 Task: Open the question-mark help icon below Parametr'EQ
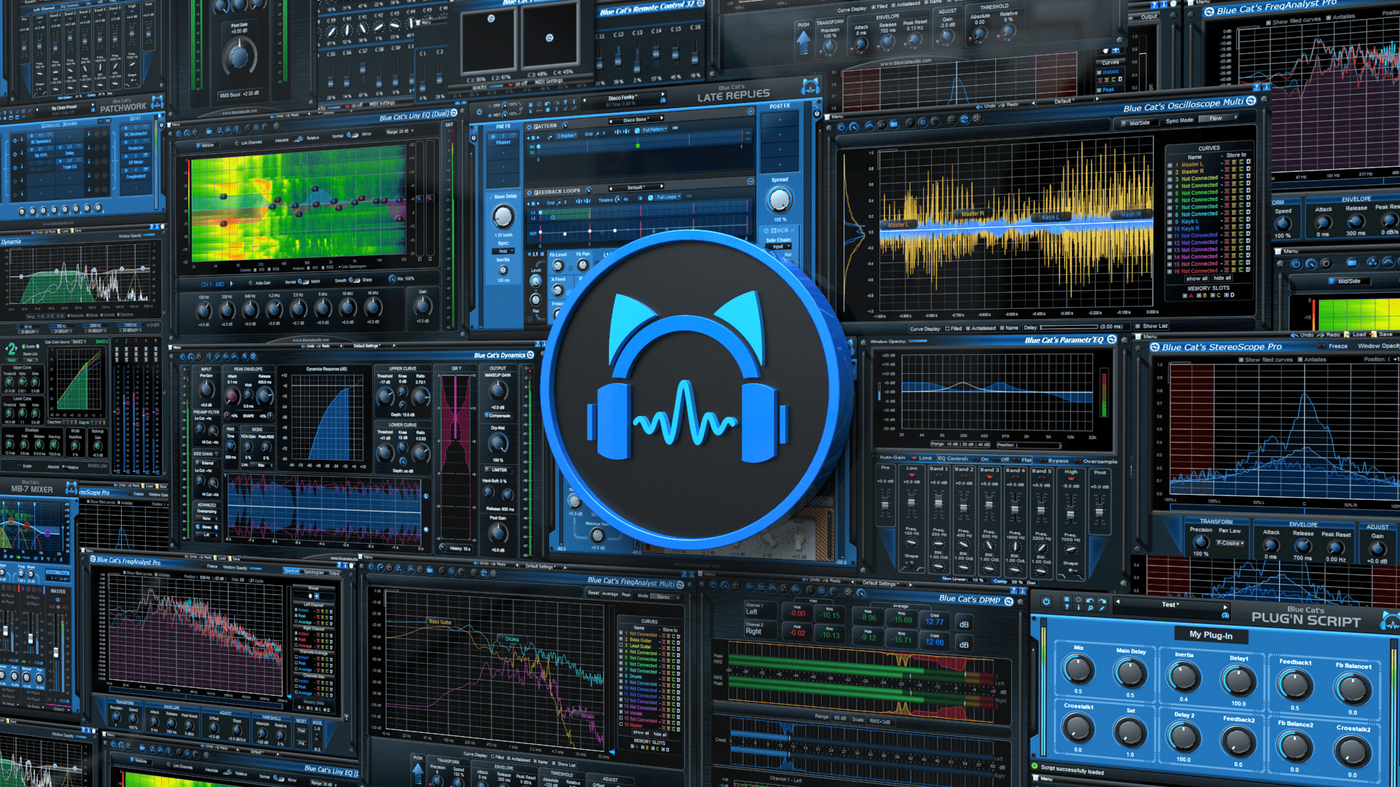point(1014,590)
